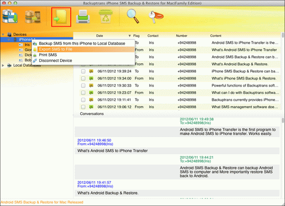Screen dimensions: 285x206
Task: Click yellow message icon on 19:30:33 row
Action: click(91, 85)
